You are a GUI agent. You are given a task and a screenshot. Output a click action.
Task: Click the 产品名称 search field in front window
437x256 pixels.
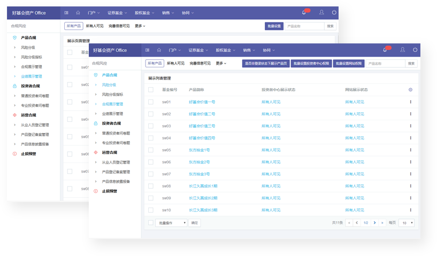coord(385,63)
